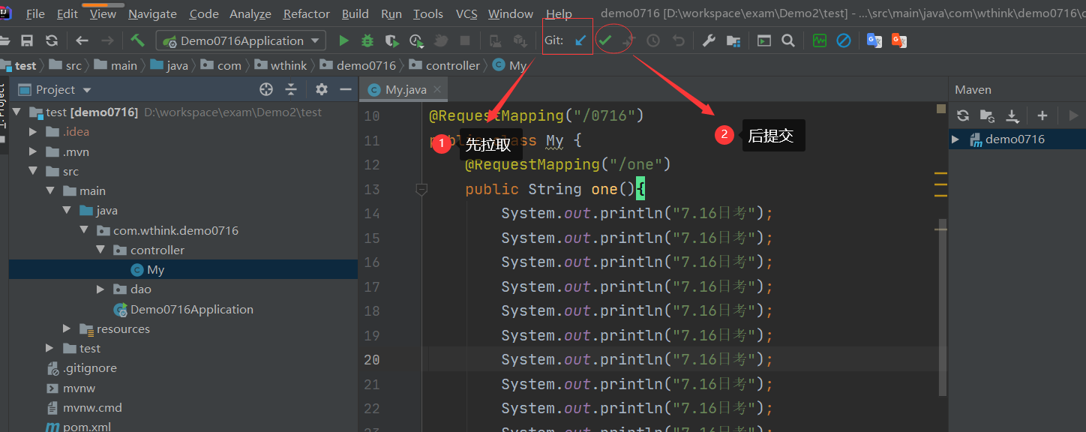This screenshot has height=432, width=1086.
Task: Open settings with the wrench icon
Action: 709,40
